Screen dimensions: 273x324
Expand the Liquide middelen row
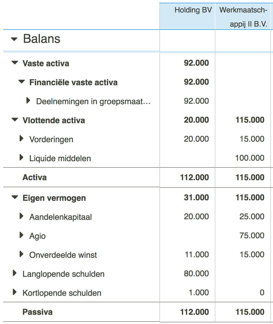21,158
